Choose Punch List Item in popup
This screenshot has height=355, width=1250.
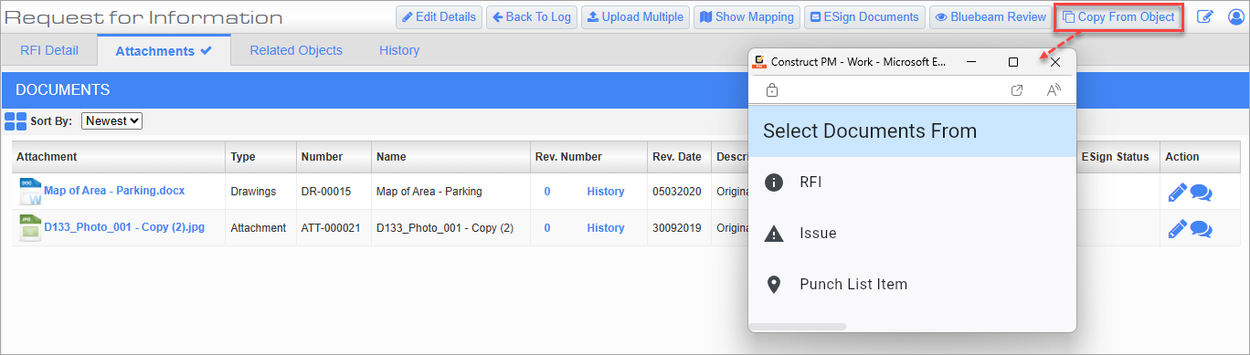912,285
